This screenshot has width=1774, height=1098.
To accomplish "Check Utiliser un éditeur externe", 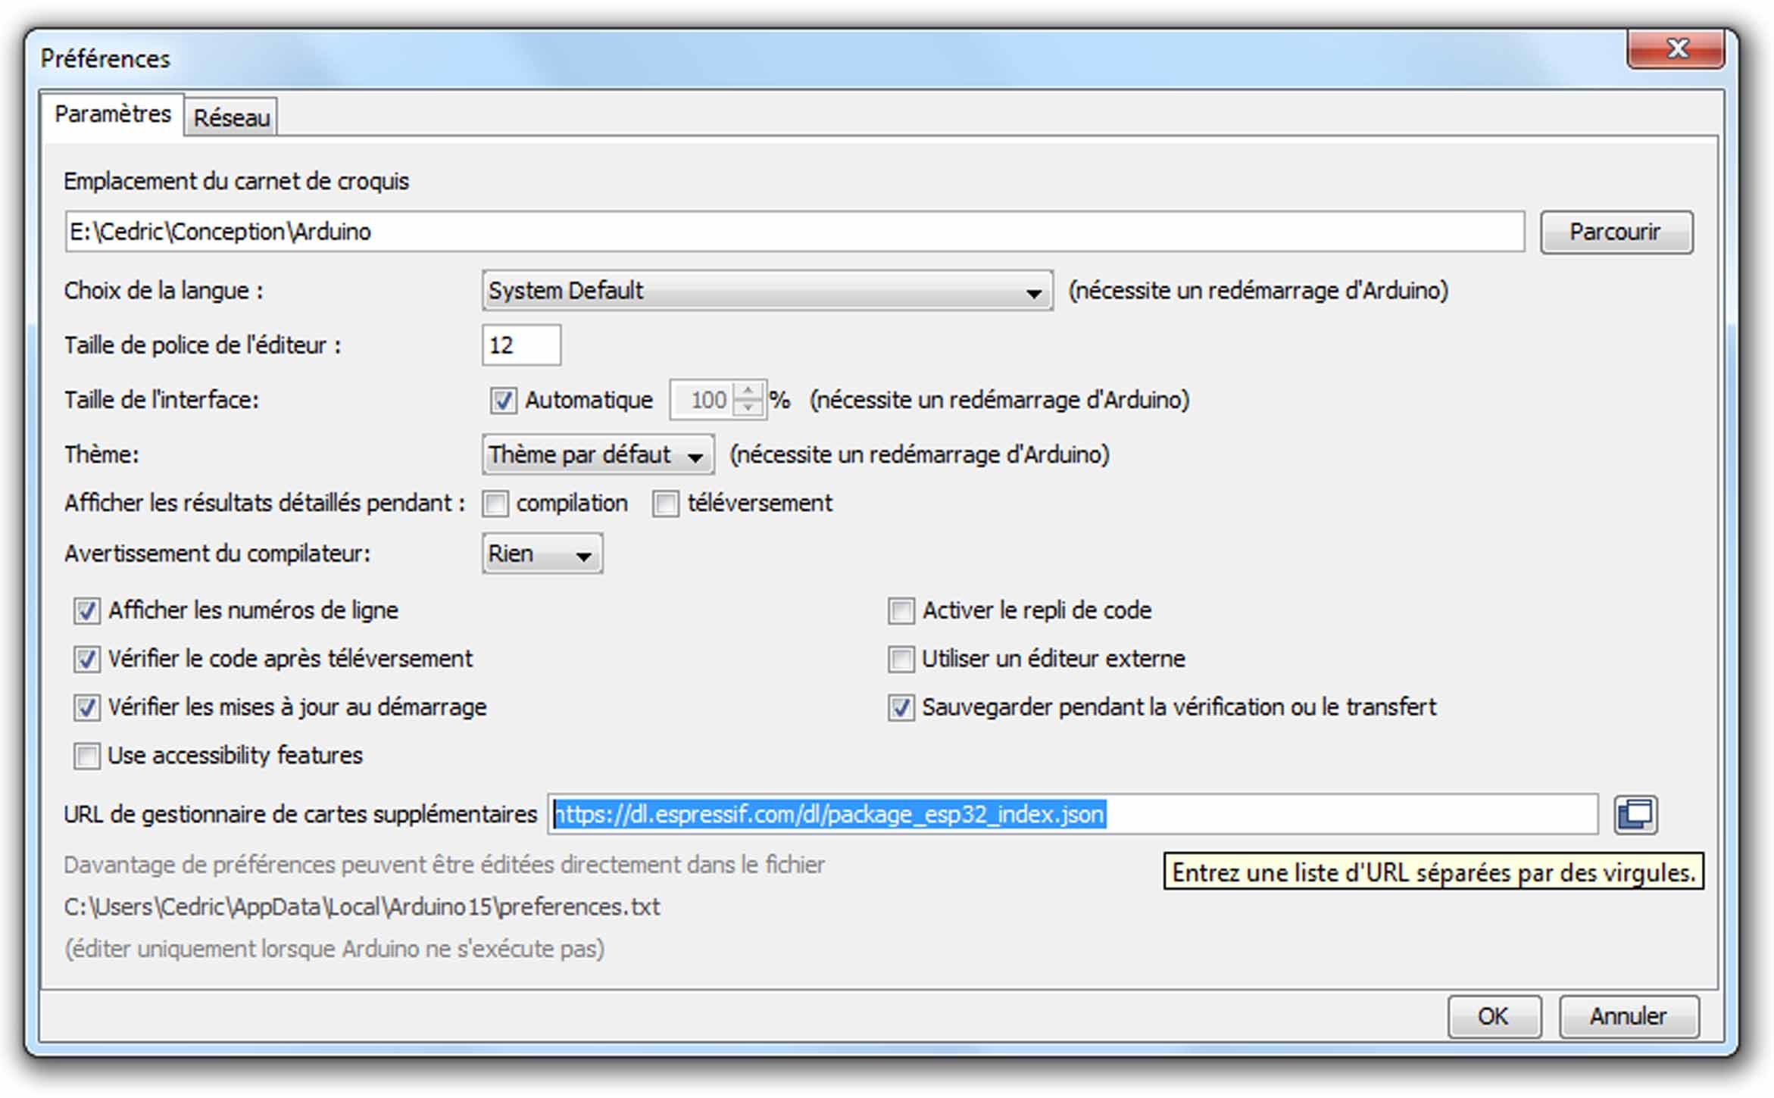I will pyautogui.click(x=901, y=659).
